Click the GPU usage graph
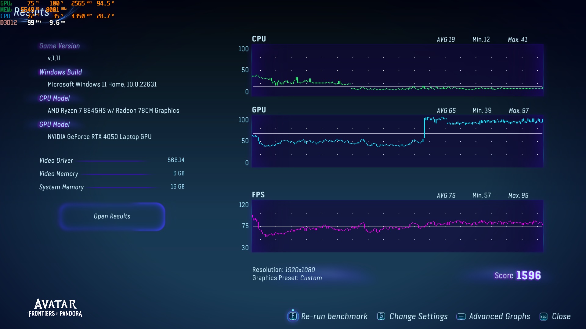 tap(397, 141)
